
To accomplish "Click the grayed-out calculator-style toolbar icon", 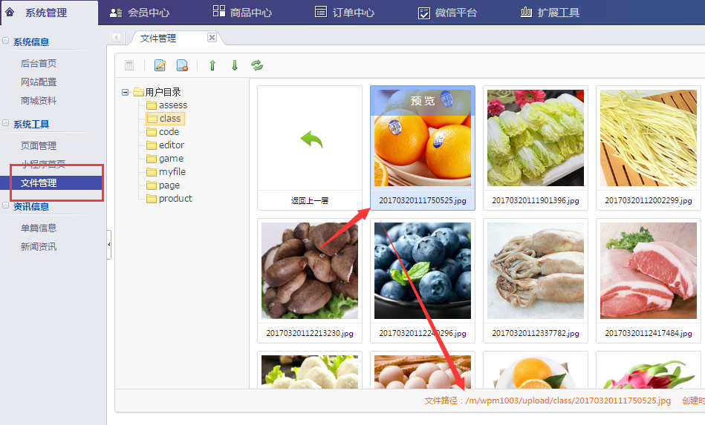I will [x=129, y=65].
